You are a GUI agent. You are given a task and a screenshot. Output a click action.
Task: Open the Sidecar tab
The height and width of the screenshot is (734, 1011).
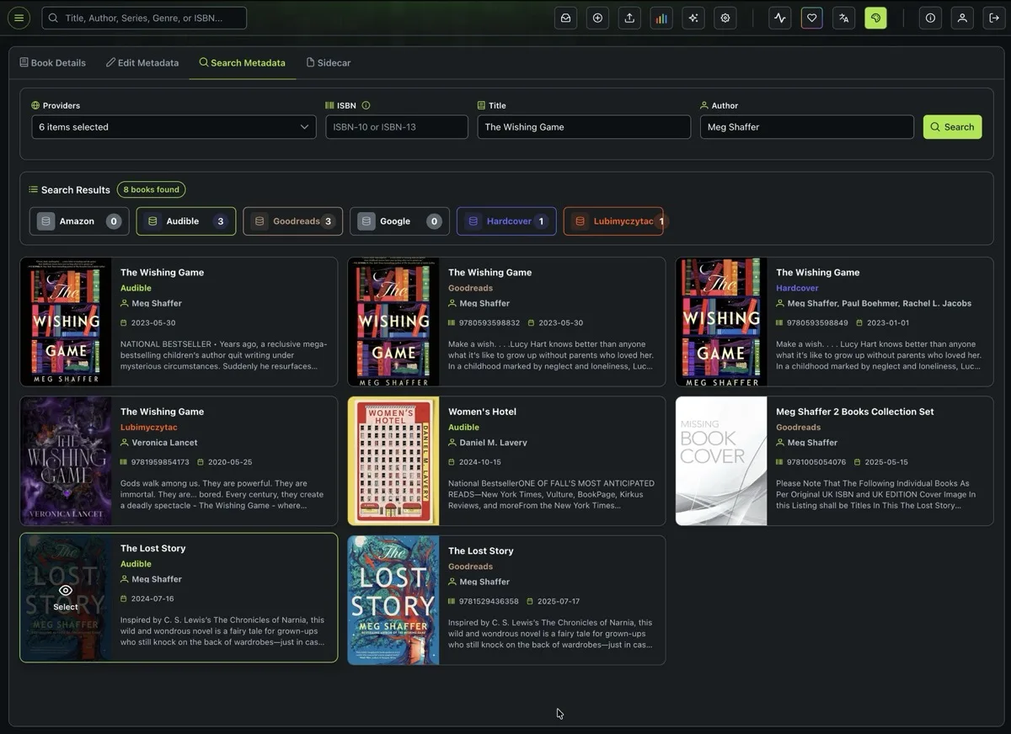click(329, 62)
